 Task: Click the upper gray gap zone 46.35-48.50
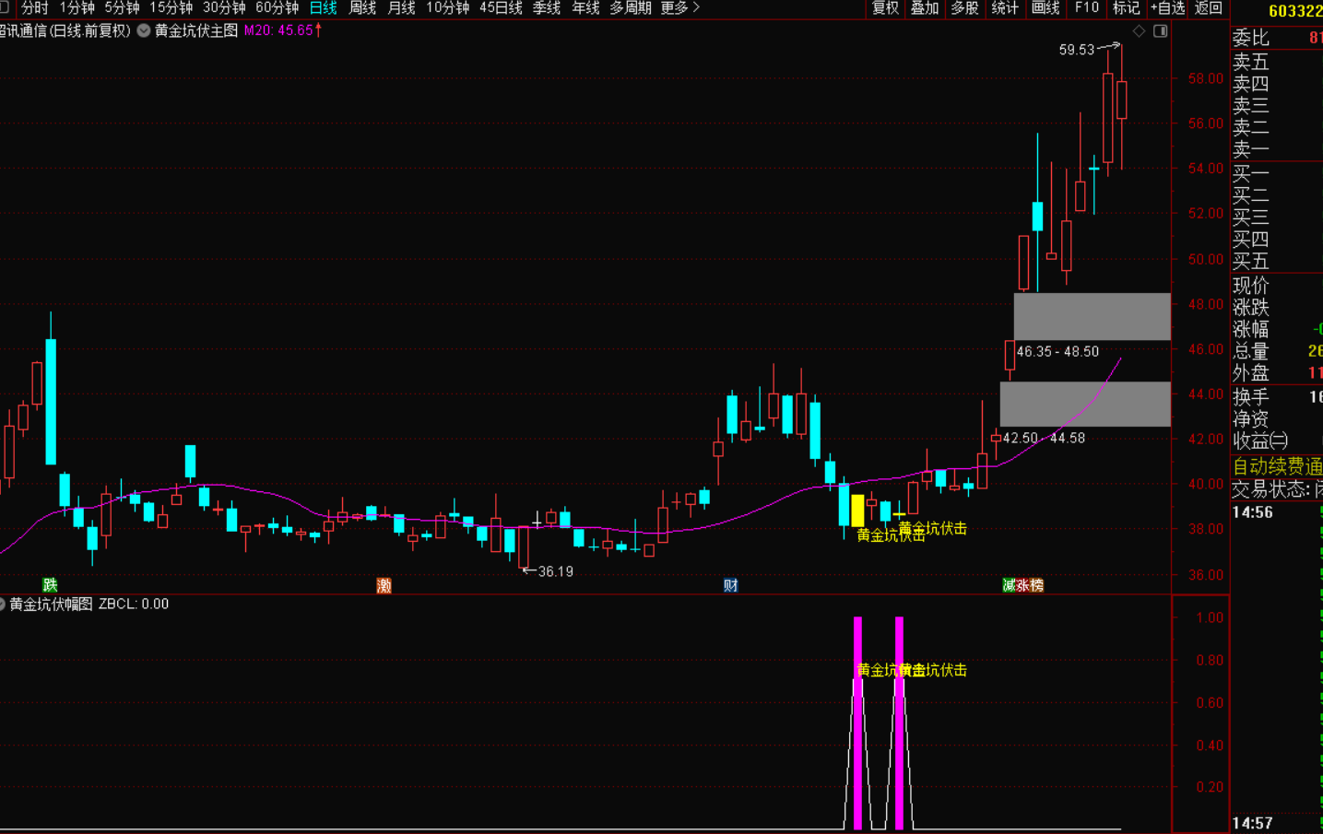tap(1092, 316)
